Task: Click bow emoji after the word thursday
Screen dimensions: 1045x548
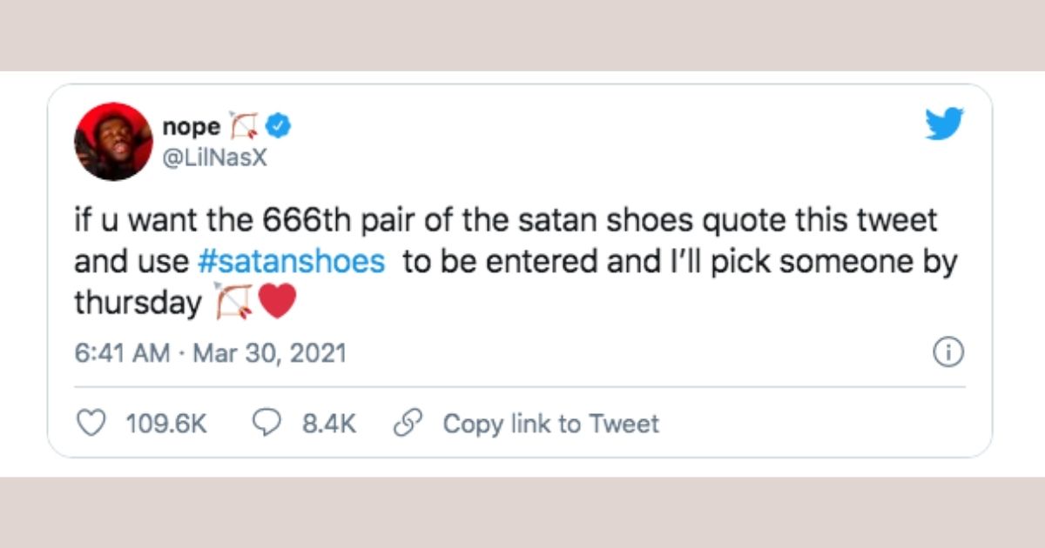Action: (231, 303)
